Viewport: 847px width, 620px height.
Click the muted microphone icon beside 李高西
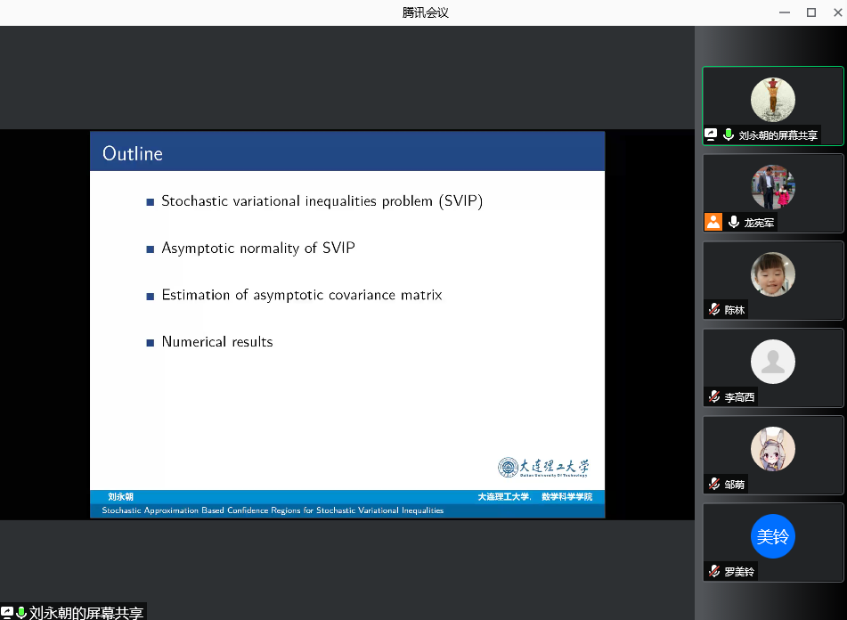click(x=713, y=397)
